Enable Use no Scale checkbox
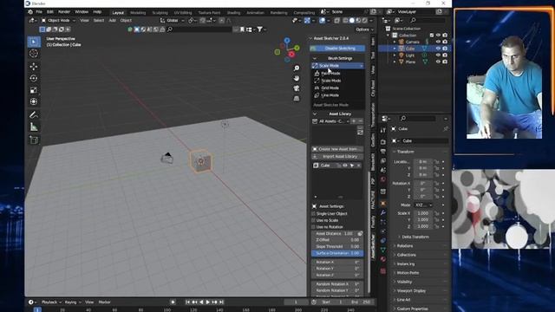 coord(314,220)
